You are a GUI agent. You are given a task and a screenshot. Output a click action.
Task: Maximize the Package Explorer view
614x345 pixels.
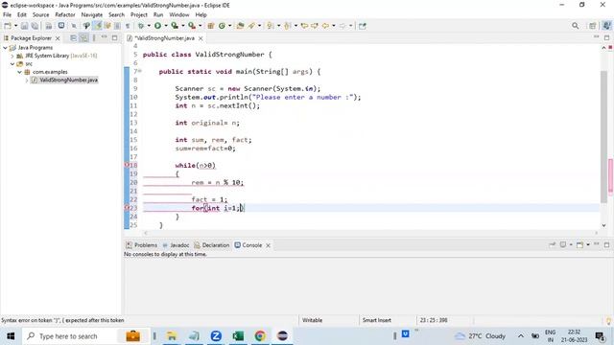point(114,38)
